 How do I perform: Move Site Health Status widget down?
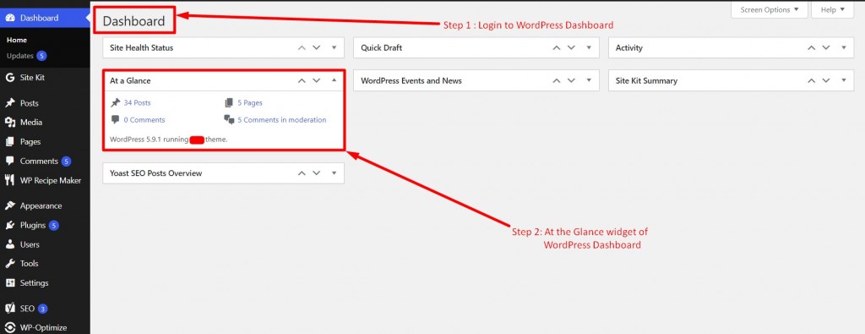[317, 48]
